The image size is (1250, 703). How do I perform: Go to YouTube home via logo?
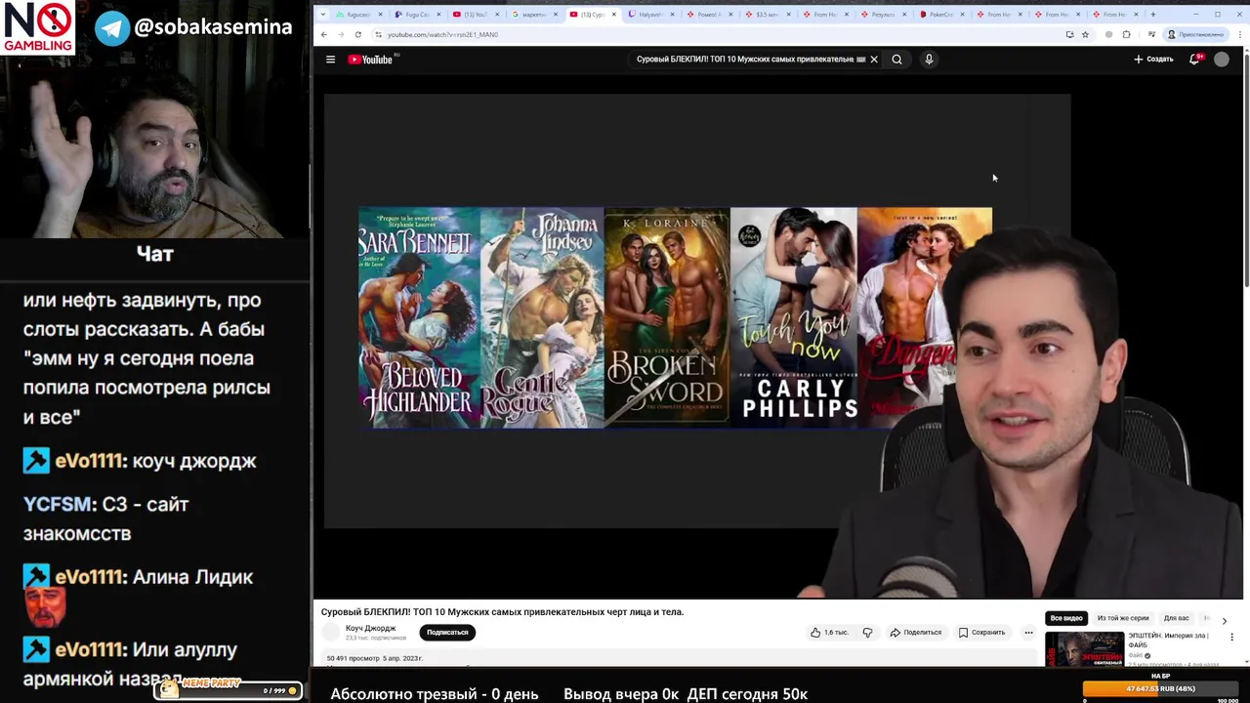(x=371, y=60)
